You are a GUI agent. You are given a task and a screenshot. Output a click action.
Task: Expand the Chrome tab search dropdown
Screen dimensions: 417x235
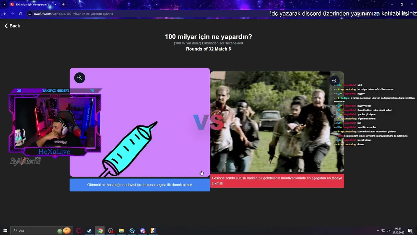pos(4,5)
